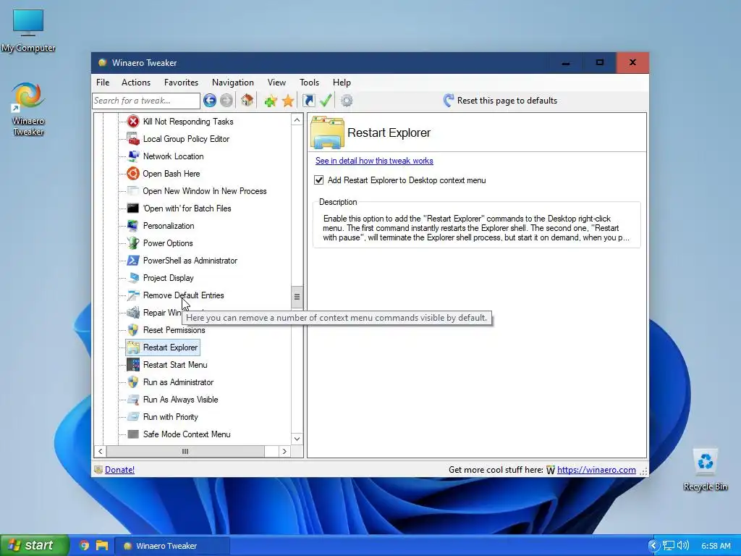
Task: Click the Reset Permissions shield icon
Action: tap(133, 330)
